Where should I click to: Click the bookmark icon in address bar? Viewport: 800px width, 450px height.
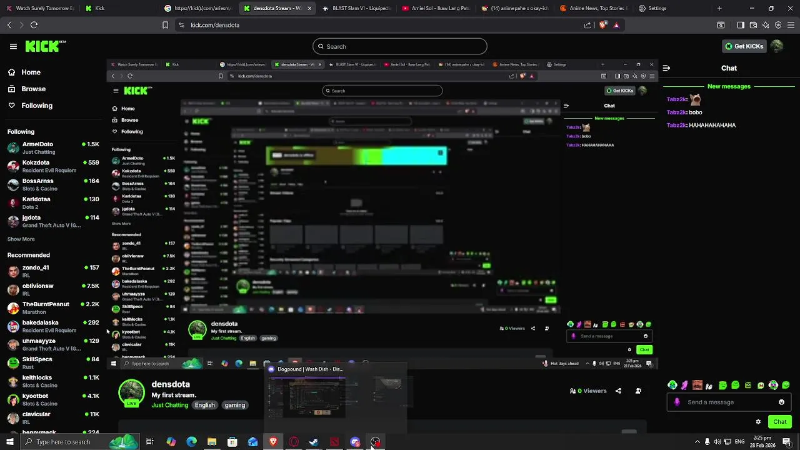[x=165, y=25]
